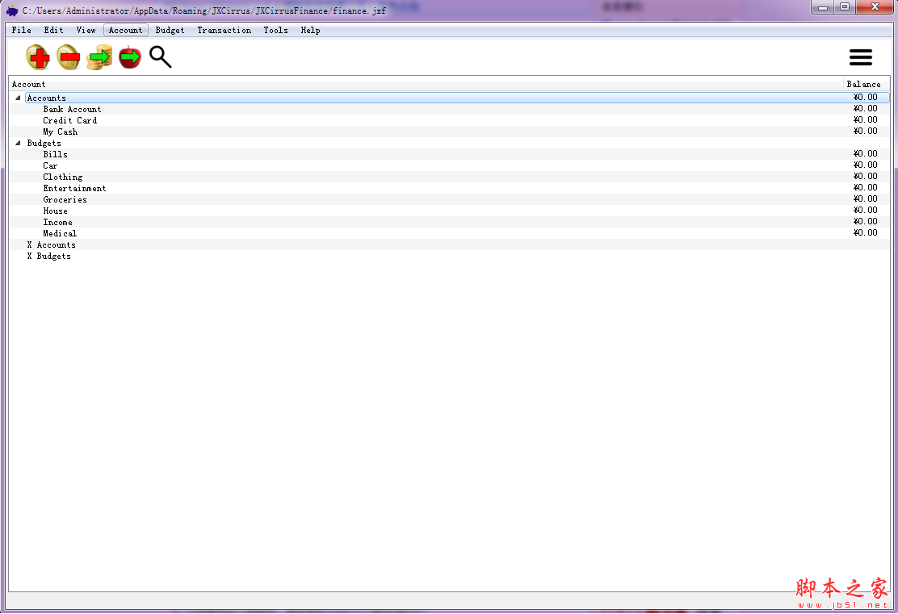Open the hamburger menu icon
898x614 pixels.
click(861, 57)
